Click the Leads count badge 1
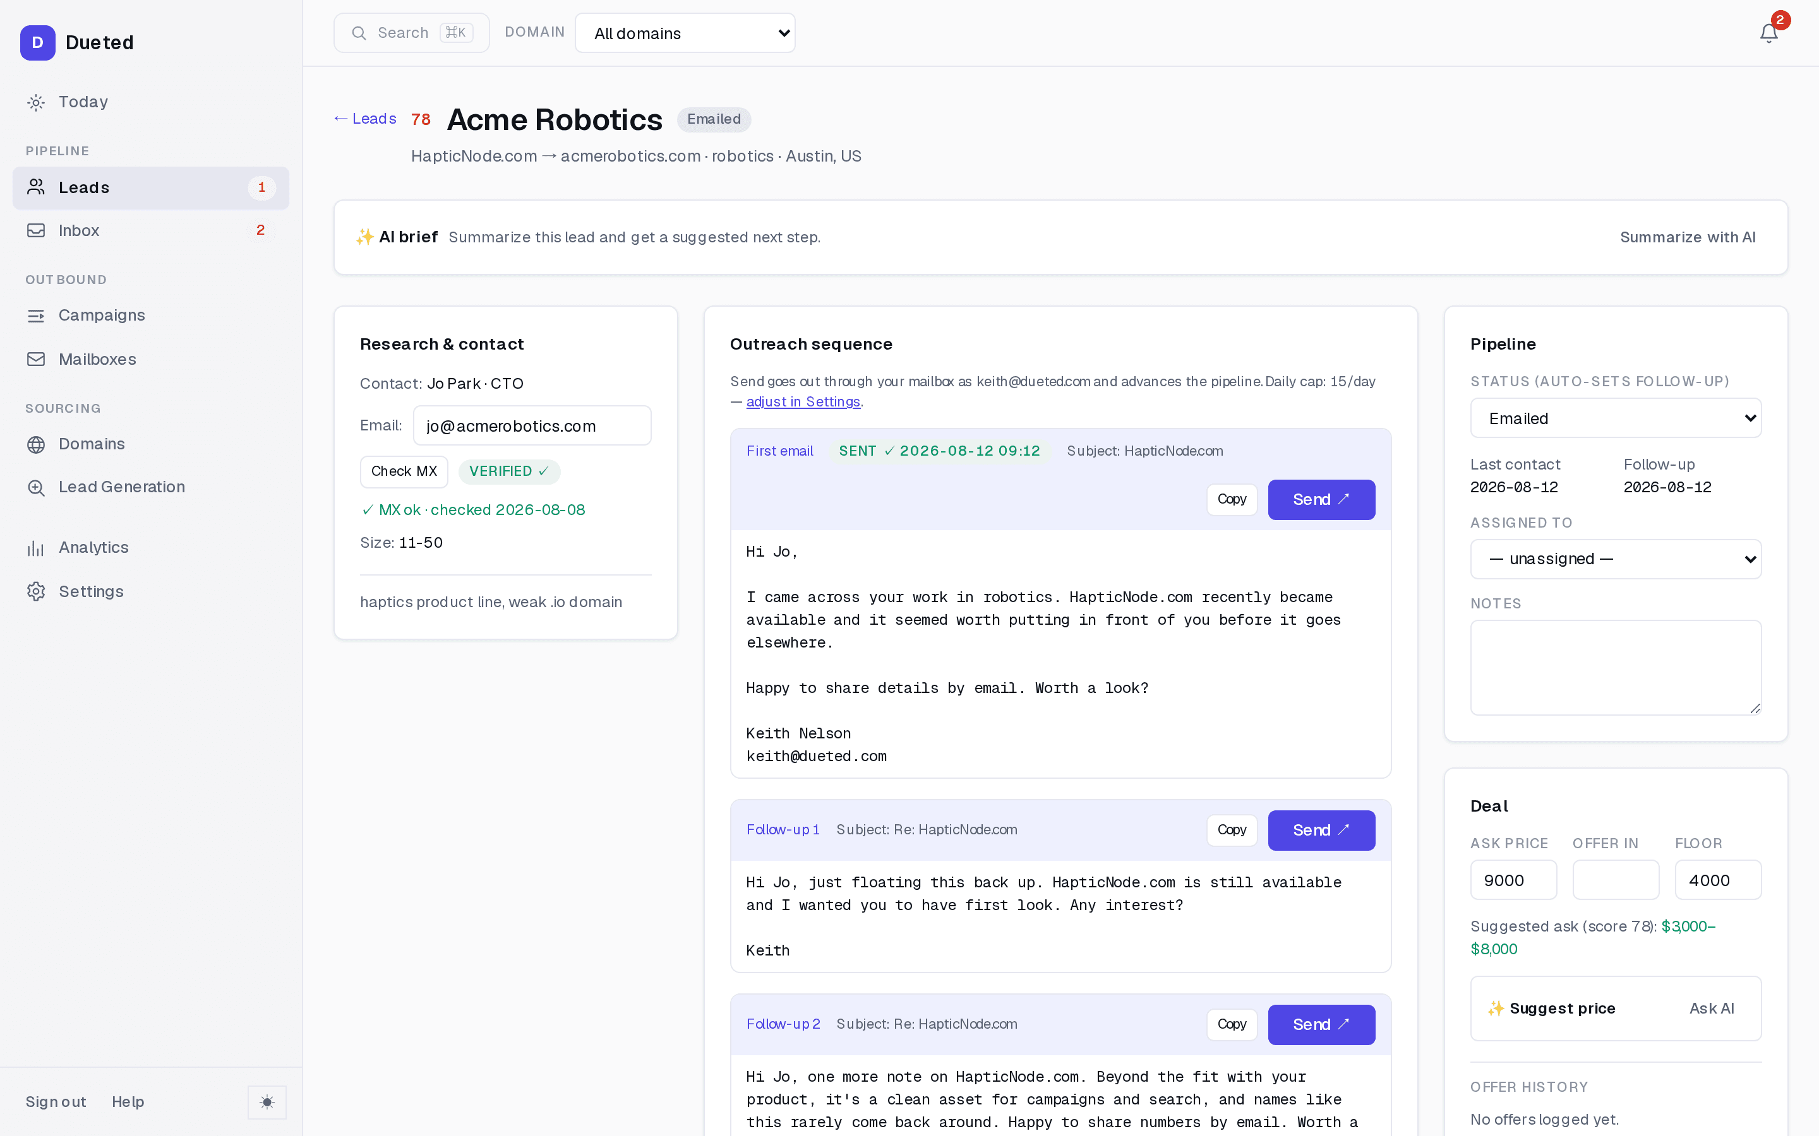This screenshot has width=1819, height=1136. (x=261, y=188)
